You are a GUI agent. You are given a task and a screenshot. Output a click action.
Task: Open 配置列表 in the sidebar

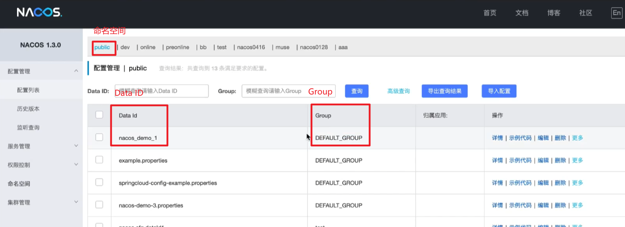28,90
